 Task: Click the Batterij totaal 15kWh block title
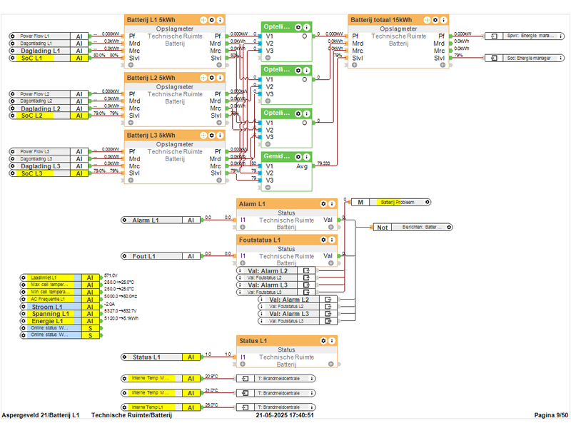pyautogui.click(x=381, y=20)
